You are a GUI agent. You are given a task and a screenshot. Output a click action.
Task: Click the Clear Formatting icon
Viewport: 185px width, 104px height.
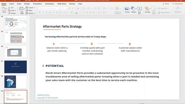click(x=78, y=8)
